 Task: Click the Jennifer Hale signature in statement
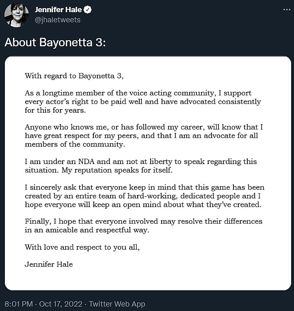pos(49,264)
